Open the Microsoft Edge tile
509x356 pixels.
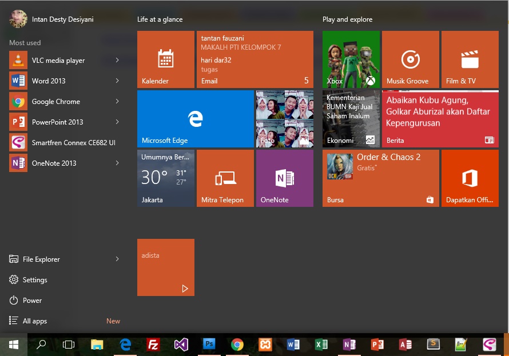coord(195,118)
